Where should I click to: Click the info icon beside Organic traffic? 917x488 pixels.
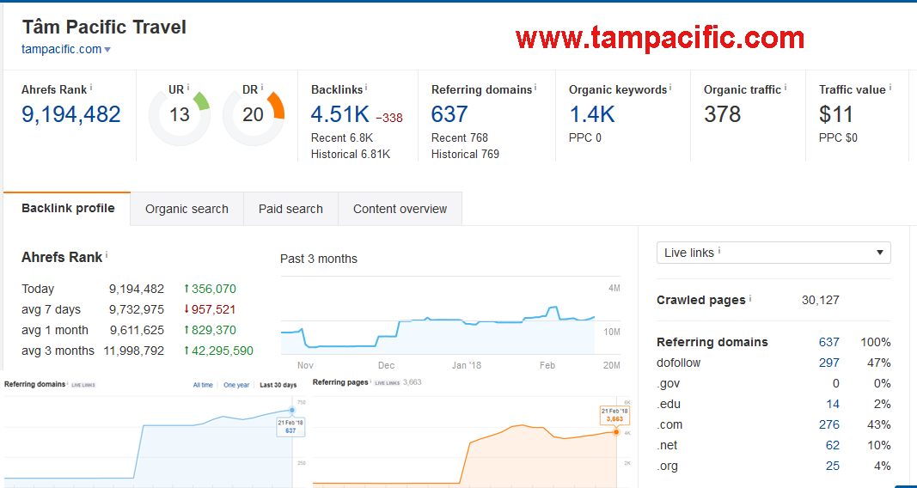pyautogui.click(x=786, y=87)
